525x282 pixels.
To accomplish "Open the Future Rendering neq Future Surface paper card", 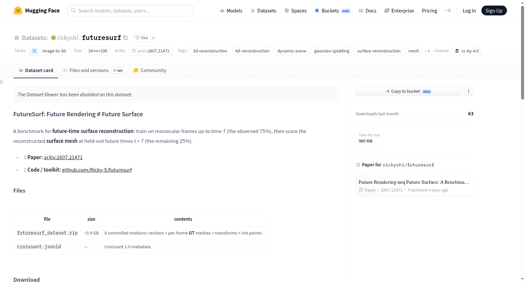I will click(414, 185).
